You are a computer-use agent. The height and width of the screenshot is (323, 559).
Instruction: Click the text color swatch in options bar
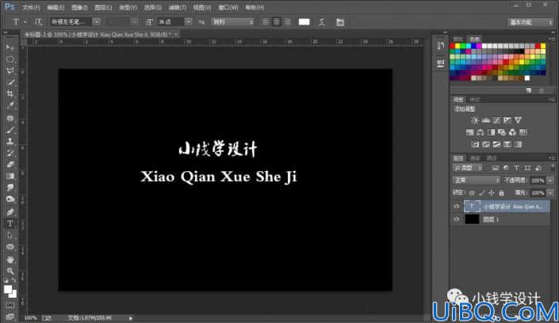304,22
